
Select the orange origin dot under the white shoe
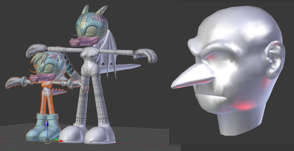coord(91,142)
